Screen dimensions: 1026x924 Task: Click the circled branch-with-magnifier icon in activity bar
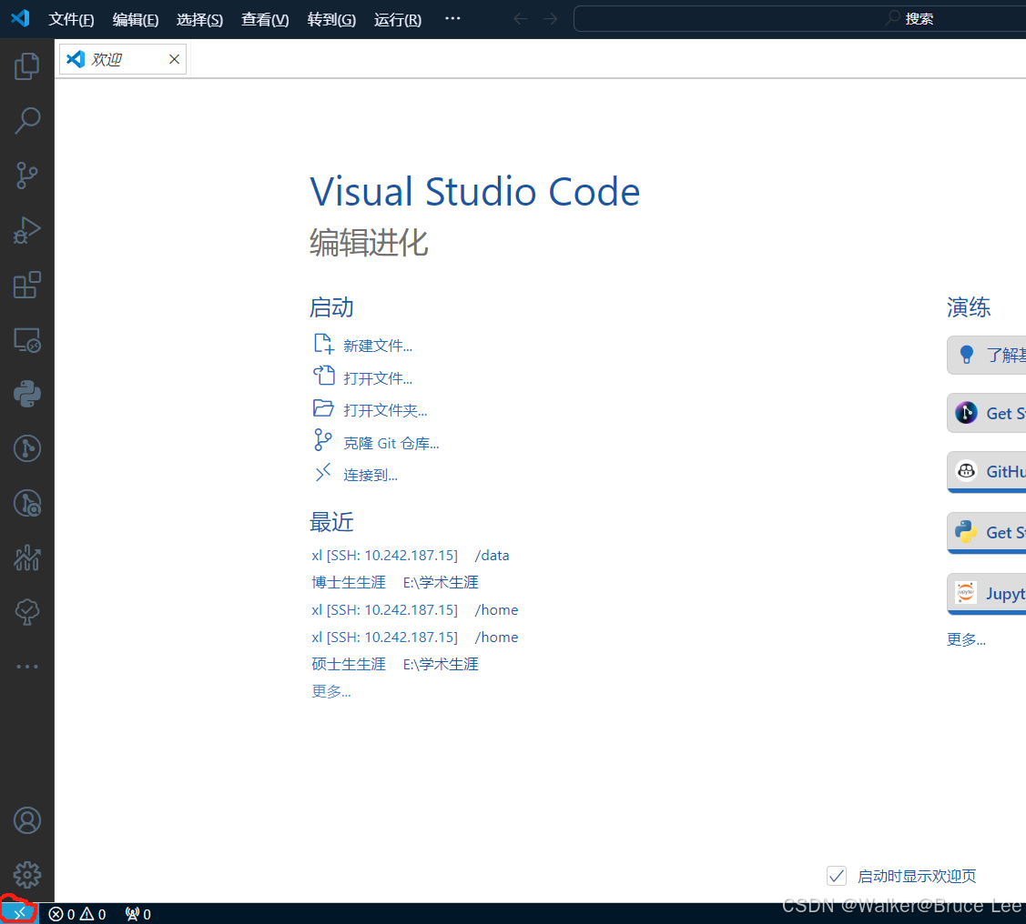(26, 504)
